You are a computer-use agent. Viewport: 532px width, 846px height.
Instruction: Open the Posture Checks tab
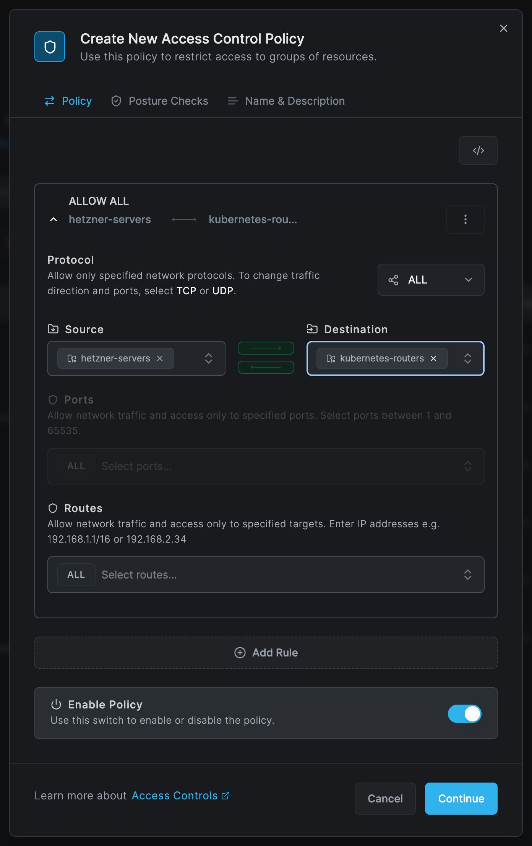160,101
